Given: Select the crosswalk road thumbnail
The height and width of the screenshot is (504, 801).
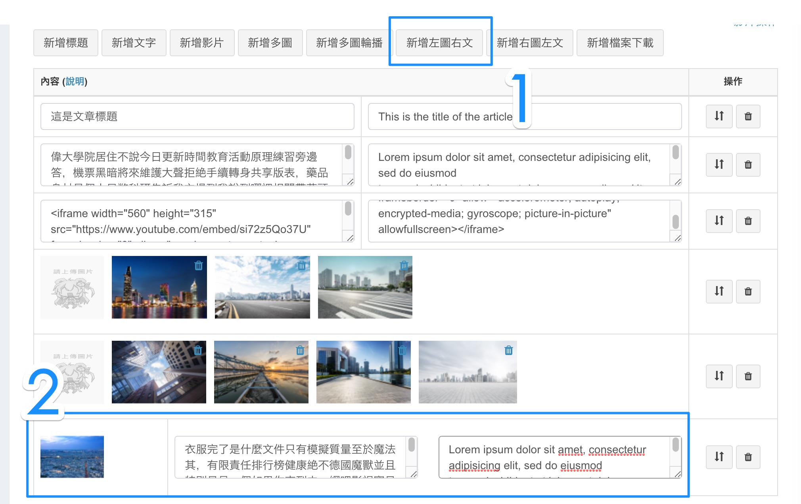Looking at the screenshot, I should [365, 287].
